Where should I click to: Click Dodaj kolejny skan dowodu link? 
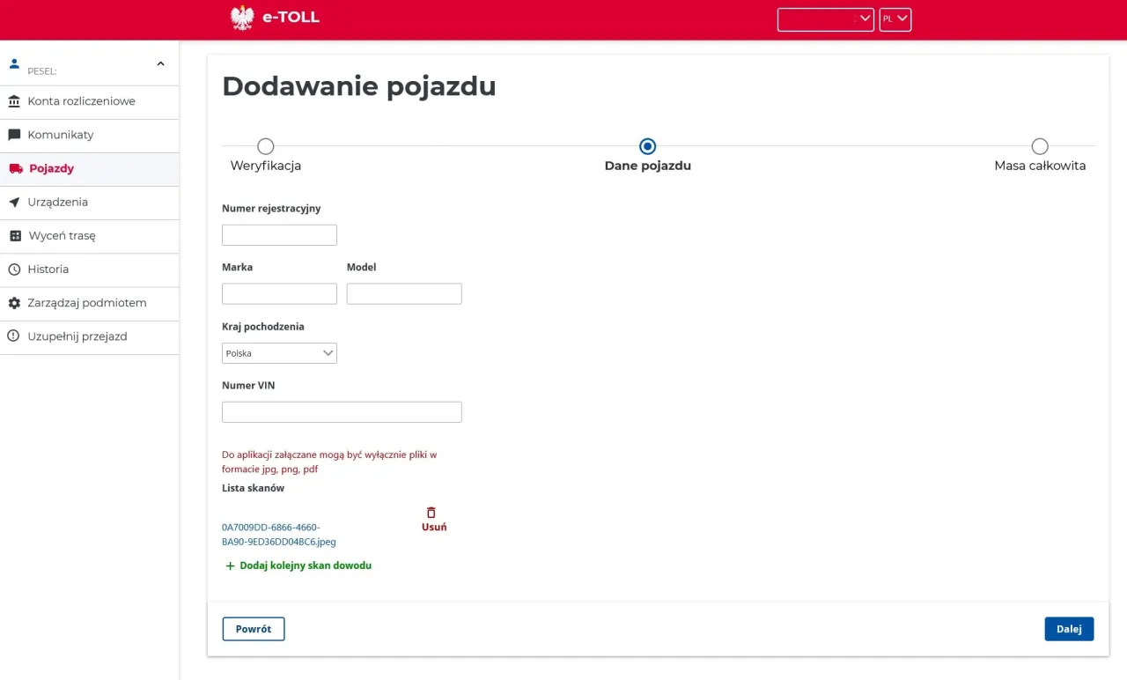298,565
